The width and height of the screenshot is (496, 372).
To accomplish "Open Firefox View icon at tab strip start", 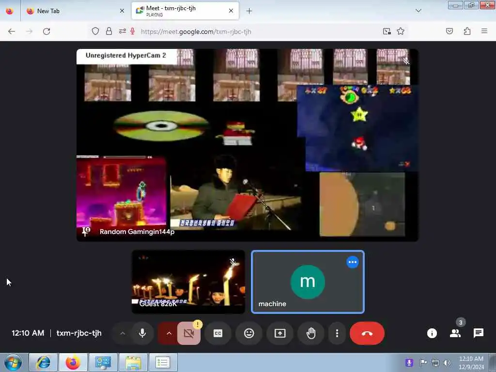I will [x=10, y=11].
